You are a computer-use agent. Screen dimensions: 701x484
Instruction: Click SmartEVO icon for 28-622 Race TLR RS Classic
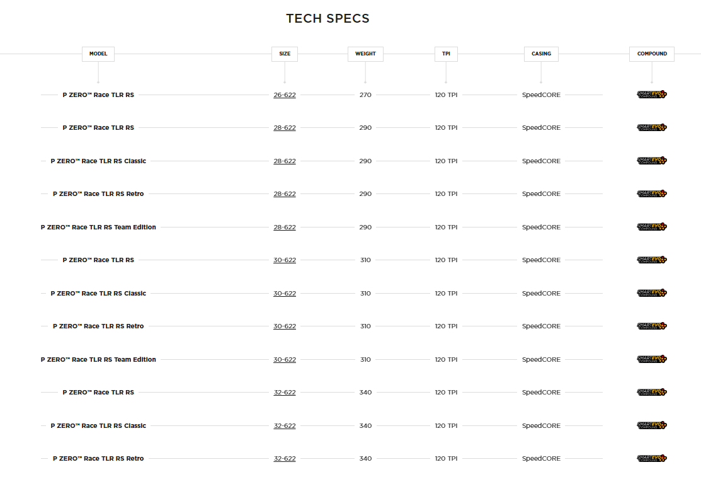tap(651, 161)
